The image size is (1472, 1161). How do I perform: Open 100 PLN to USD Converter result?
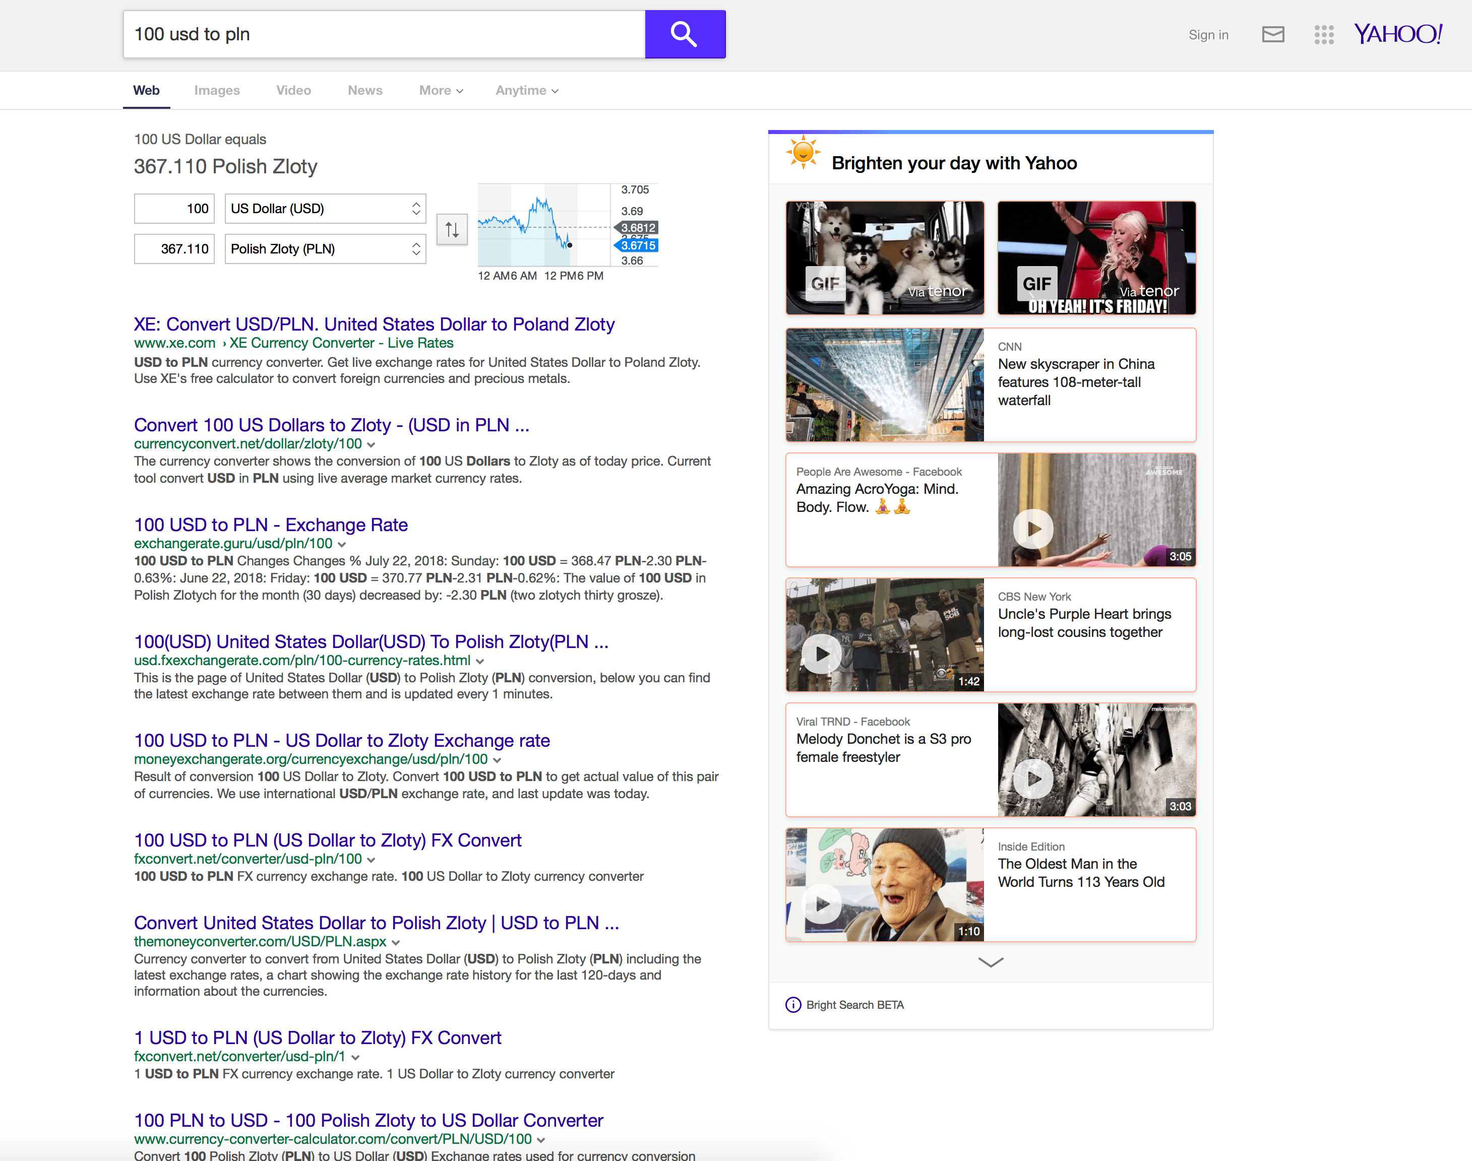369,1120
